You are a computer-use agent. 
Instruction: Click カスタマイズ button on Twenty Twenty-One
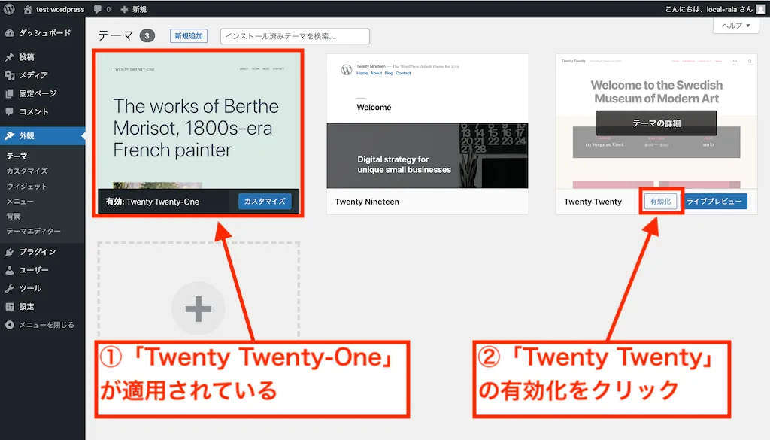(265, 202)
